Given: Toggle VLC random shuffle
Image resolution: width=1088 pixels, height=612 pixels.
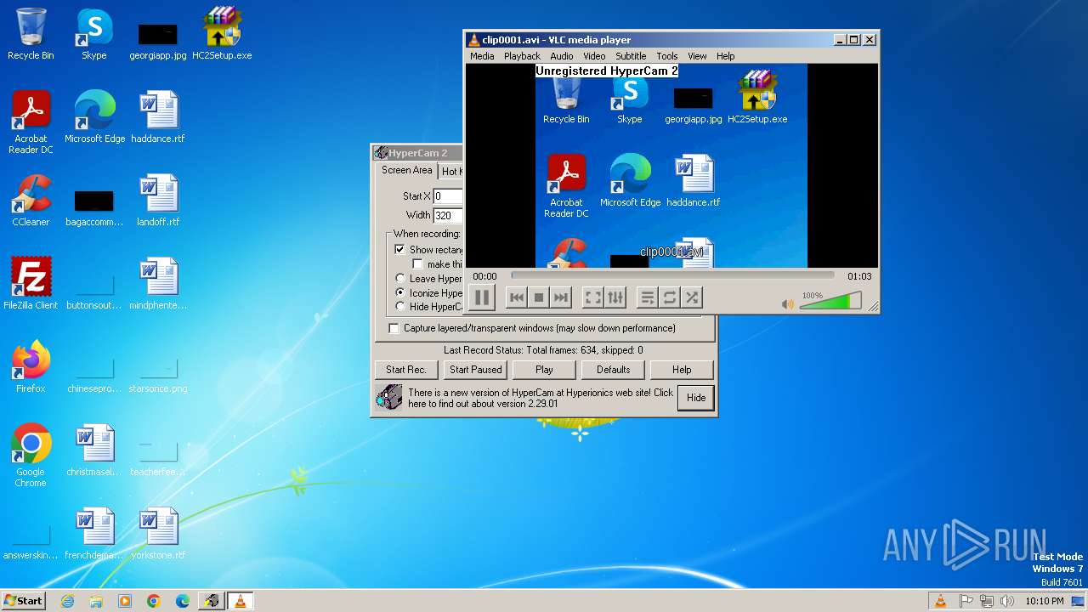Looking at the screenshot, I should tap(691, 297).
